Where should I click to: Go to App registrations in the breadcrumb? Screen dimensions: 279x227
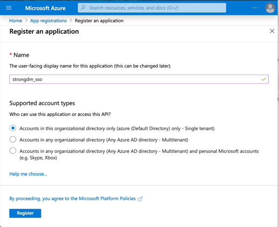coord(48,20)
